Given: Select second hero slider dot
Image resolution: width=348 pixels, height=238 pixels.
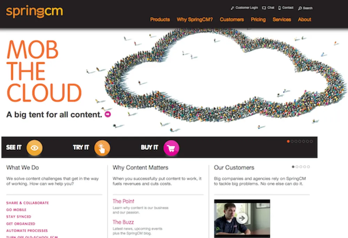Looking at the screenshot, I should [x=292, y=141].
